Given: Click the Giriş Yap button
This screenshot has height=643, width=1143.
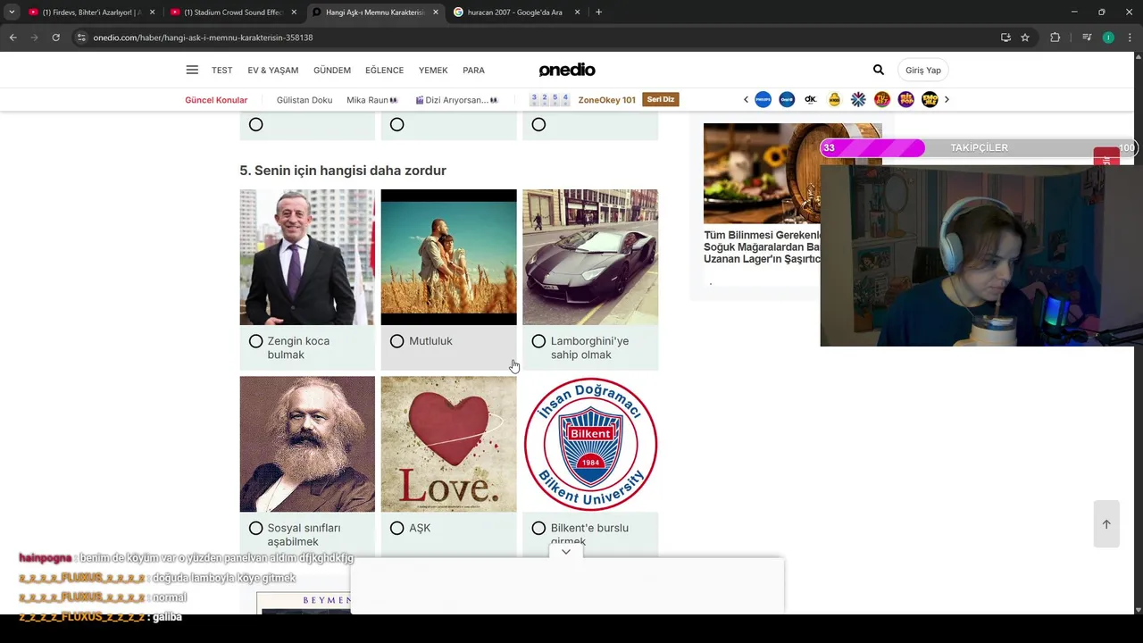Looking at the screenshot, I should pos(923,70).
